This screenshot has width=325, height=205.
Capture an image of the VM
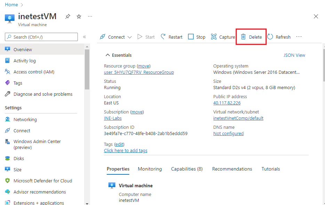pyautogui.click(x=223, y=37)
